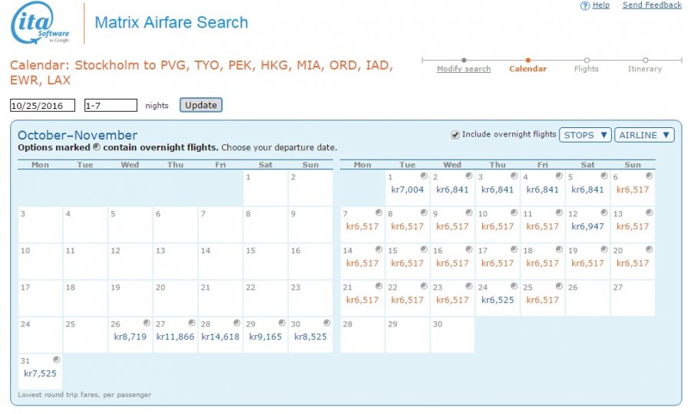Open the AIRLINE dropdown filter

(x=644, y=135)
